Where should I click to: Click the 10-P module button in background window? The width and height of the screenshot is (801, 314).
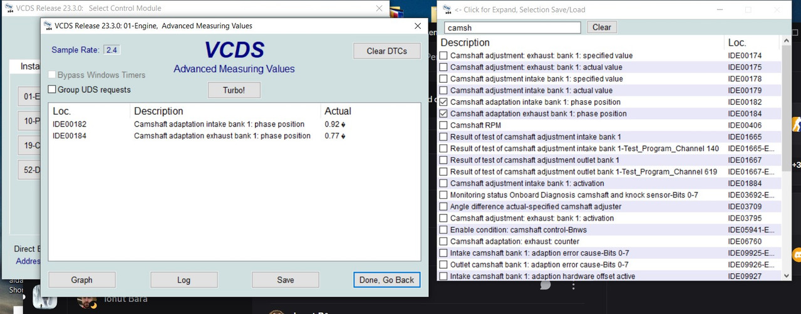29,122
